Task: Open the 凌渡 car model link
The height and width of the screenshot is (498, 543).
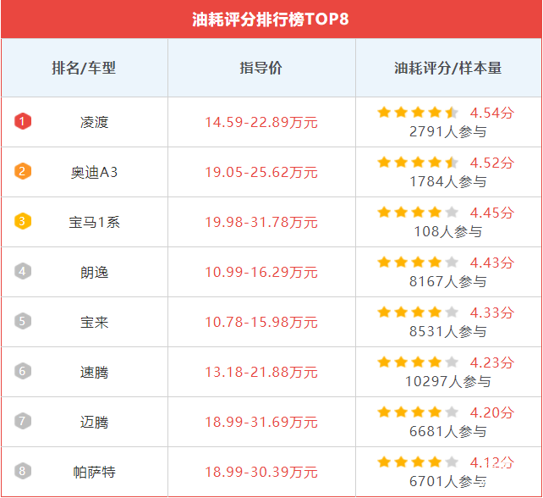Action: [x=94, y=122]
